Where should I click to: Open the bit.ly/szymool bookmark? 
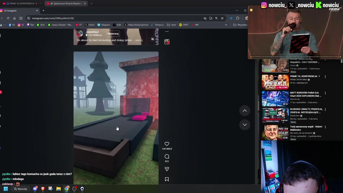(136, 25)
